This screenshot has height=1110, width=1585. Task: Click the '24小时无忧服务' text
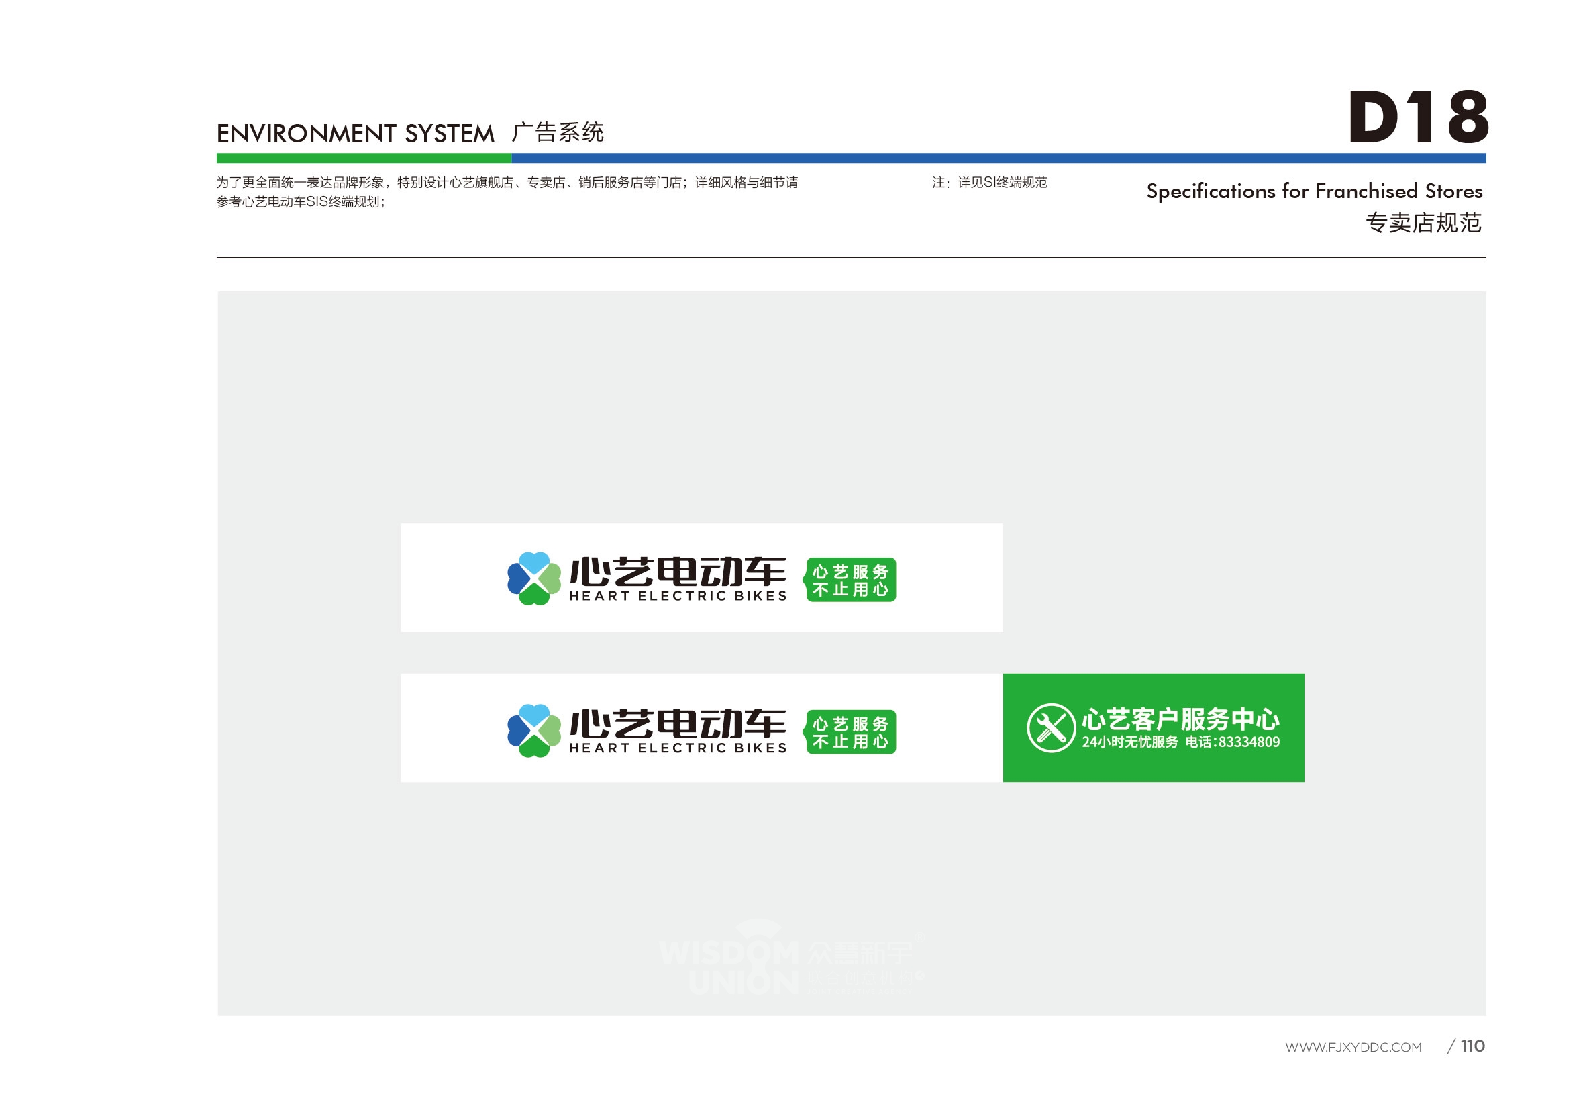click(x=1129, y=742)
